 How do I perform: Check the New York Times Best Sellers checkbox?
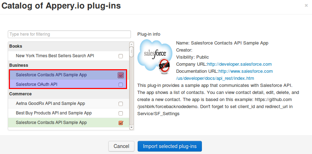click(121, 56)
